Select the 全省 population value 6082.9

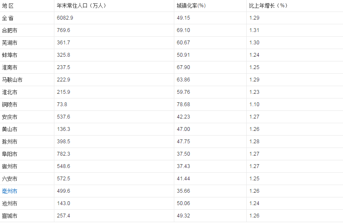(x=65, y=18)
